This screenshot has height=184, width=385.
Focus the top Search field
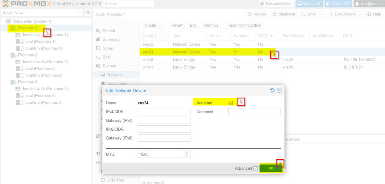tap(129, 4)
